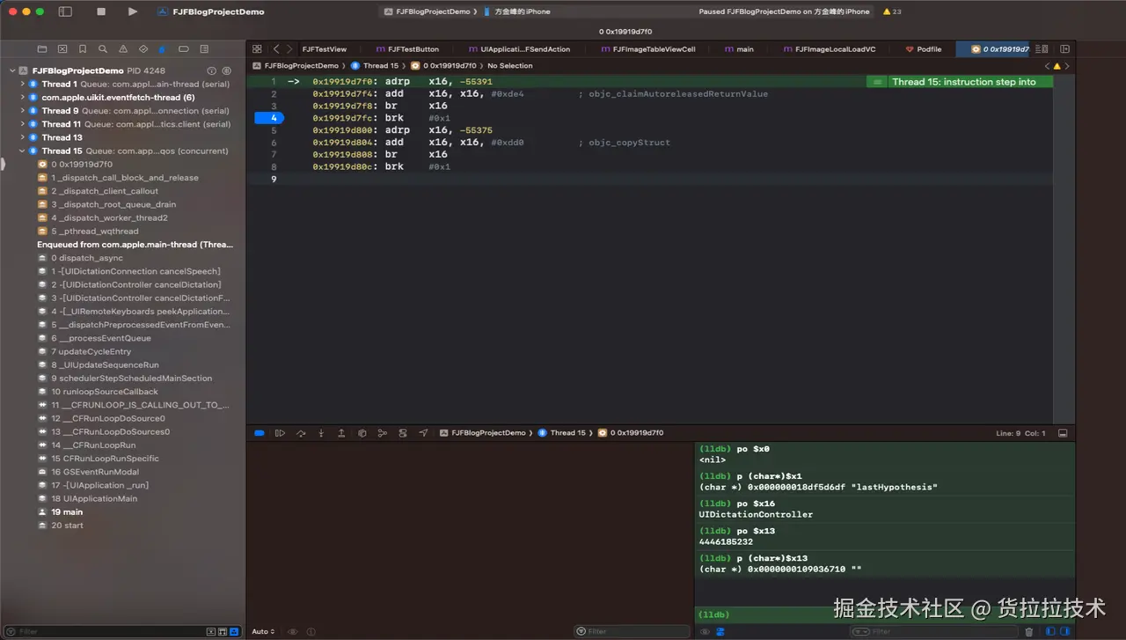The width and height of the screenshot is (1126, 640).
Task: Select the FJFBlogProjectDemo scheme in toolbar
Action: (428, 11)
